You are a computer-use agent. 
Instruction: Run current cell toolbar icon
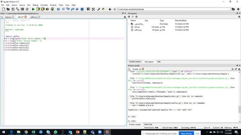click(38, 9)
